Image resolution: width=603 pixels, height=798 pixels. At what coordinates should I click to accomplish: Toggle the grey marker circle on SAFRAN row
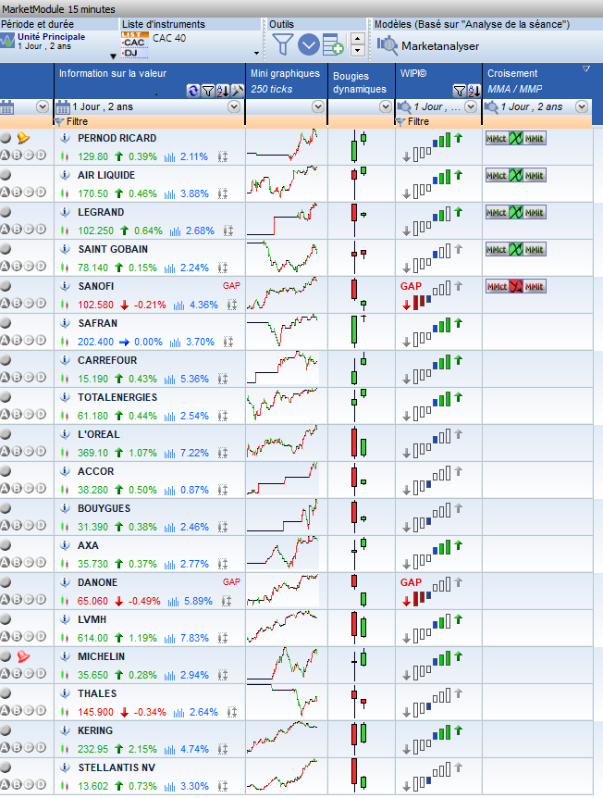coord(6,323)
